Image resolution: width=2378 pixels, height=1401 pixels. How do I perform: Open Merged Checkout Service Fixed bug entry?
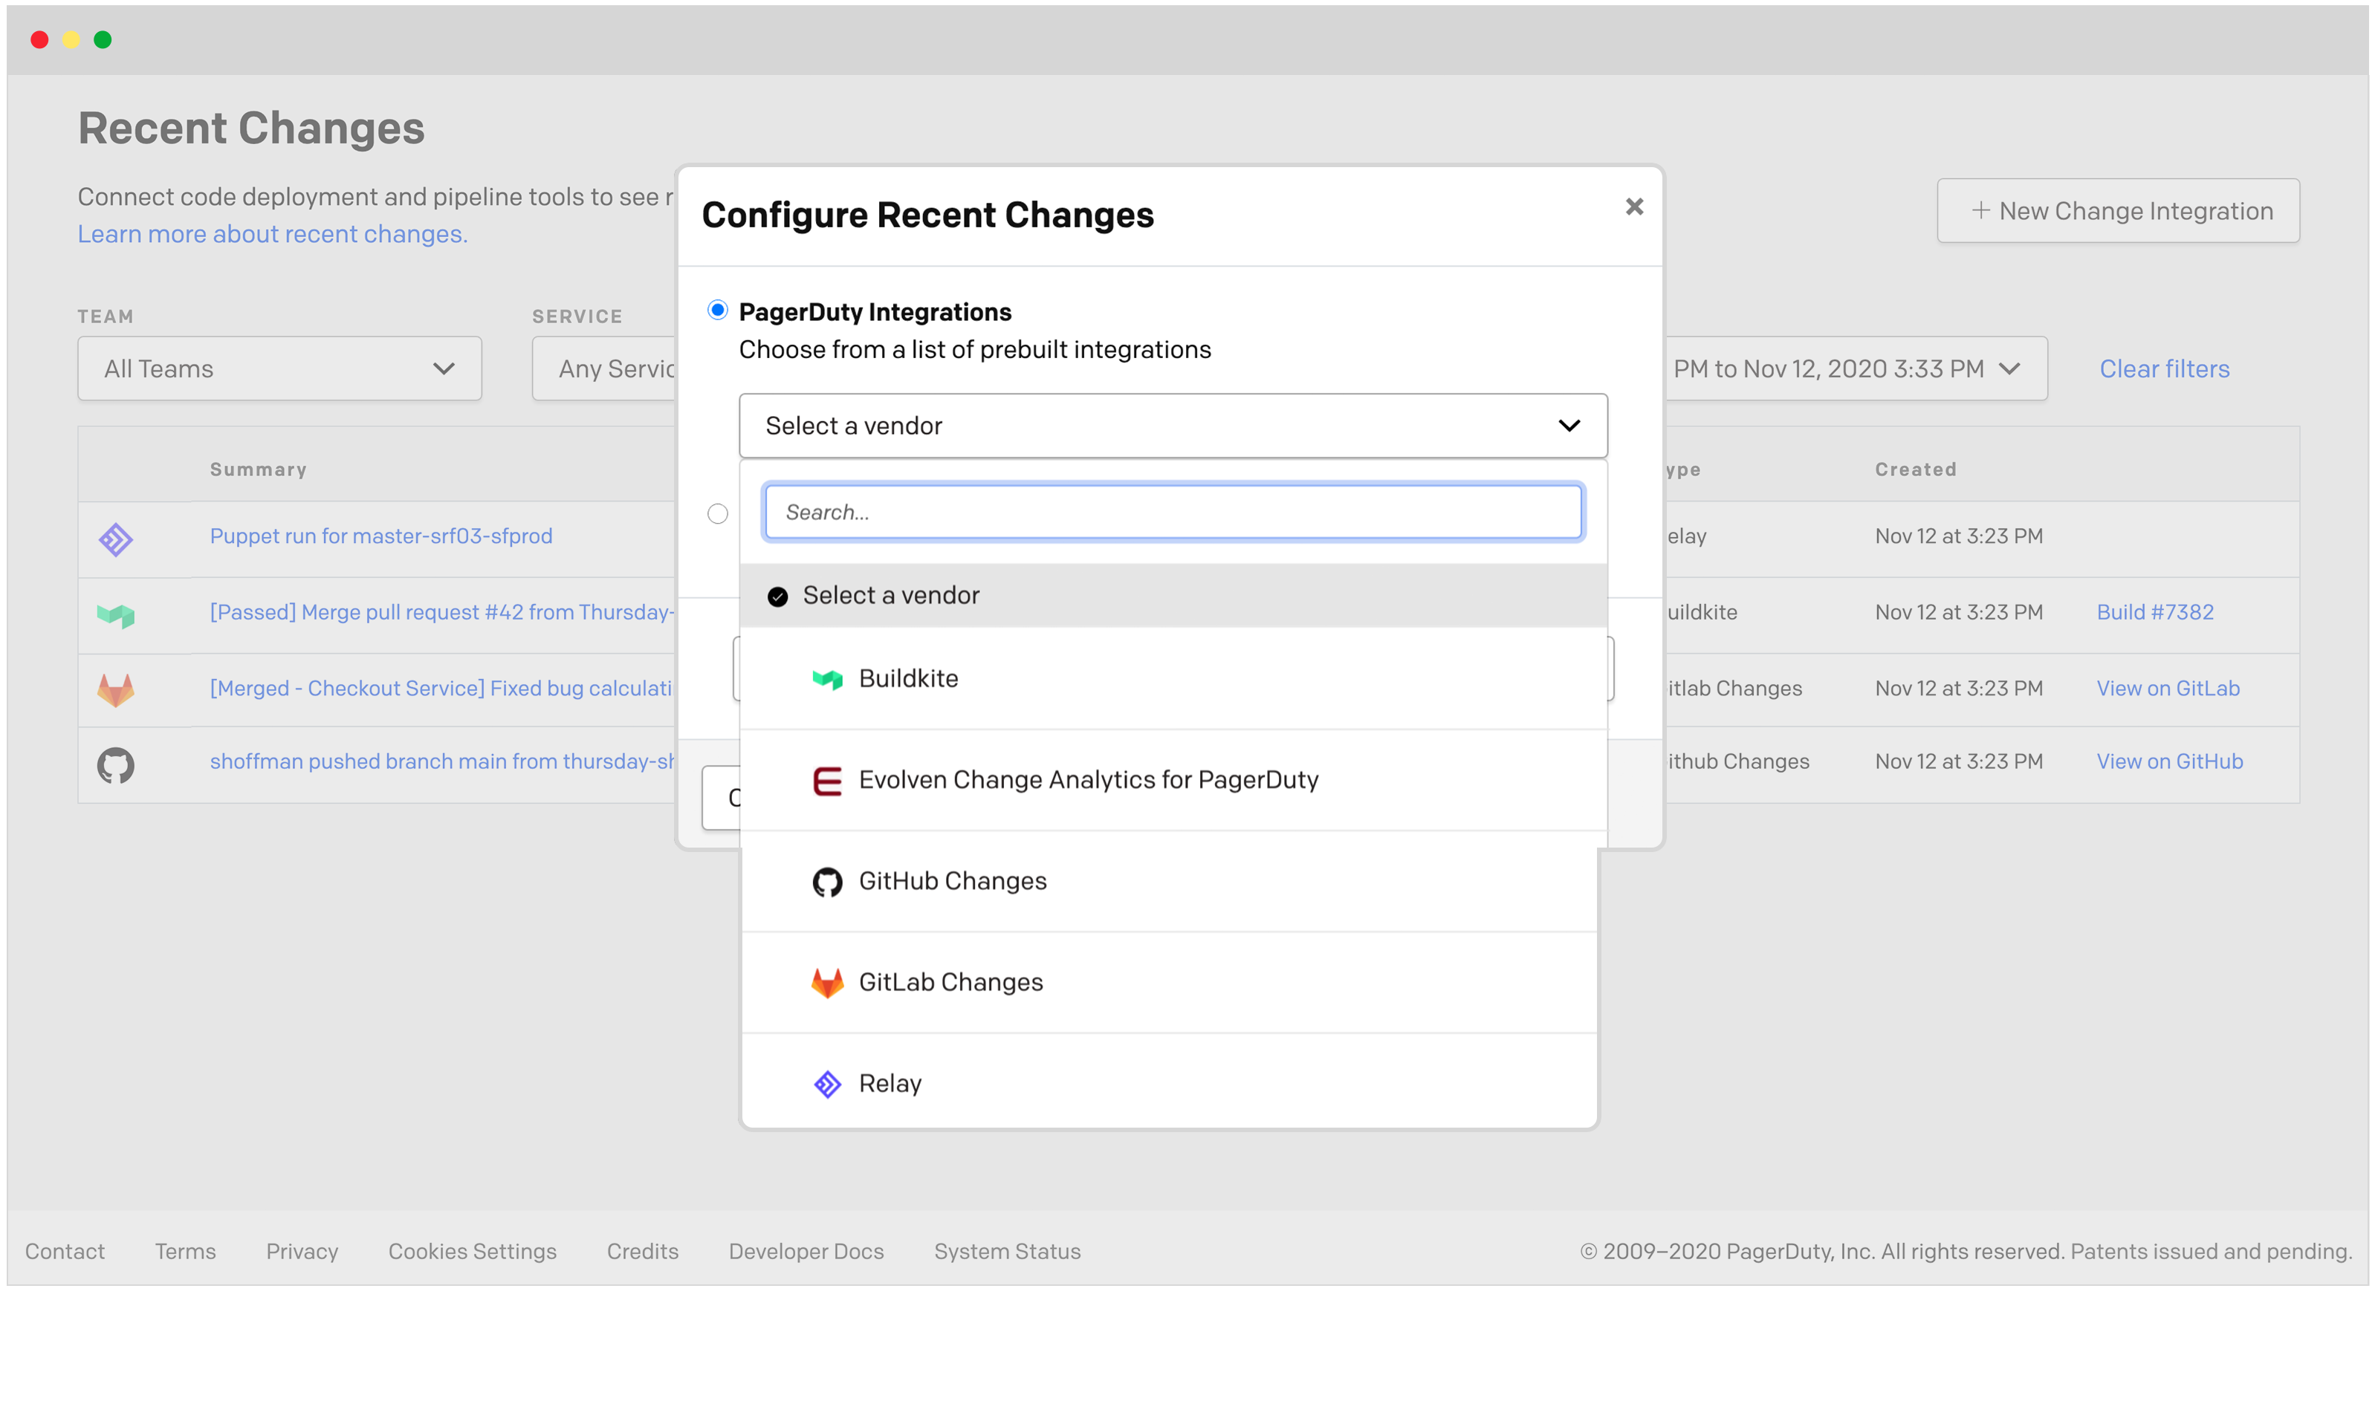441,689
